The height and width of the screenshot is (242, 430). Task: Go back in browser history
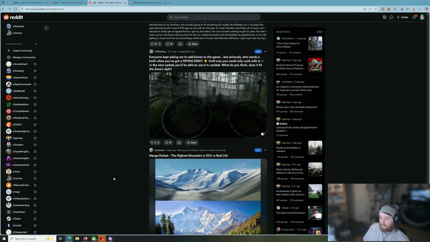pyautogui.click(x=3, y=9)
